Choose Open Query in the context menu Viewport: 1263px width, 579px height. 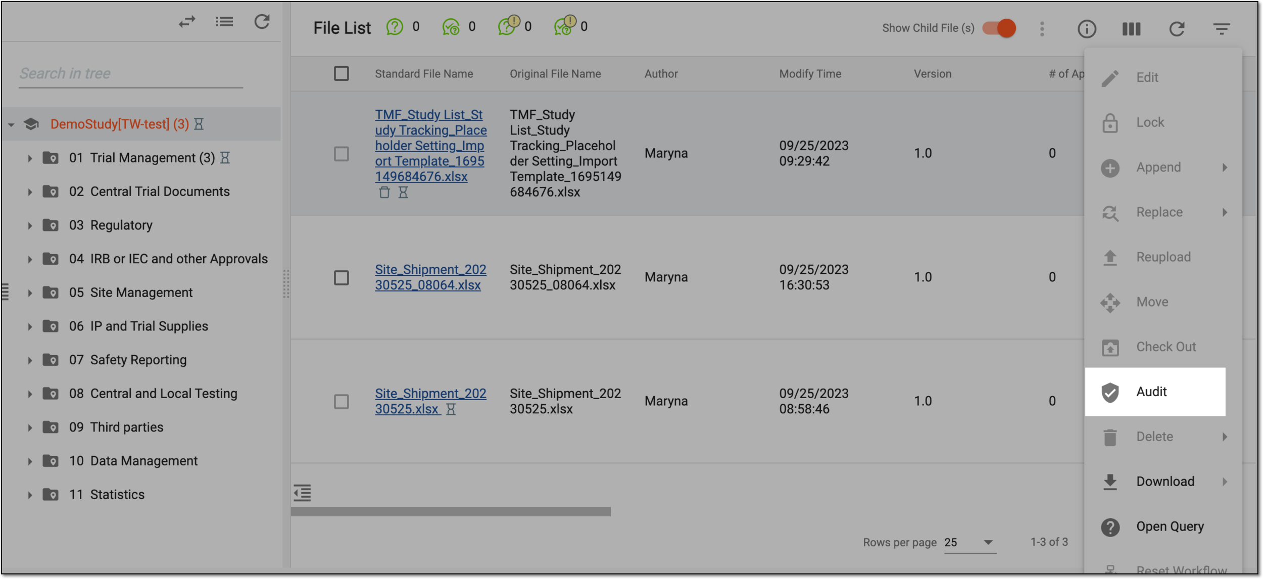click(1163, 526)
